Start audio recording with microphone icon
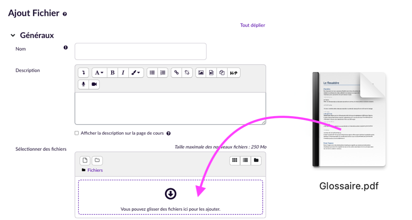This screenshot has height=220, width=412. [83, 84]
